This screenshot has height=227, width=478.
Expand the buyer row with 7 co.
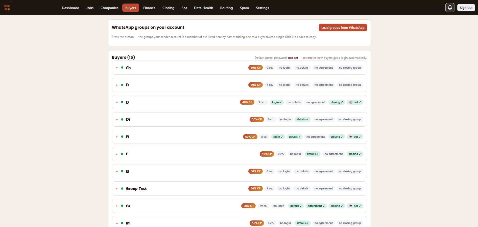[x=117, y=85]
